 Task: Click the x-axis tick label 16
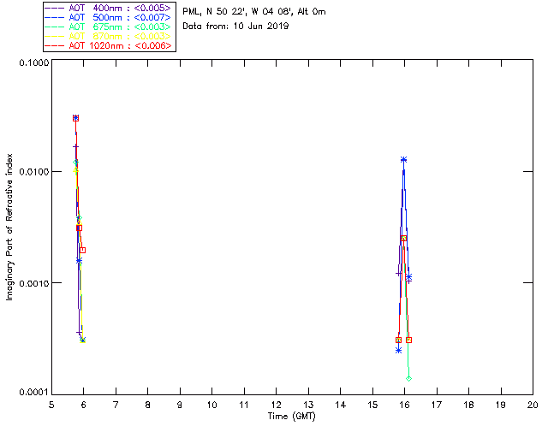point(405,405)
